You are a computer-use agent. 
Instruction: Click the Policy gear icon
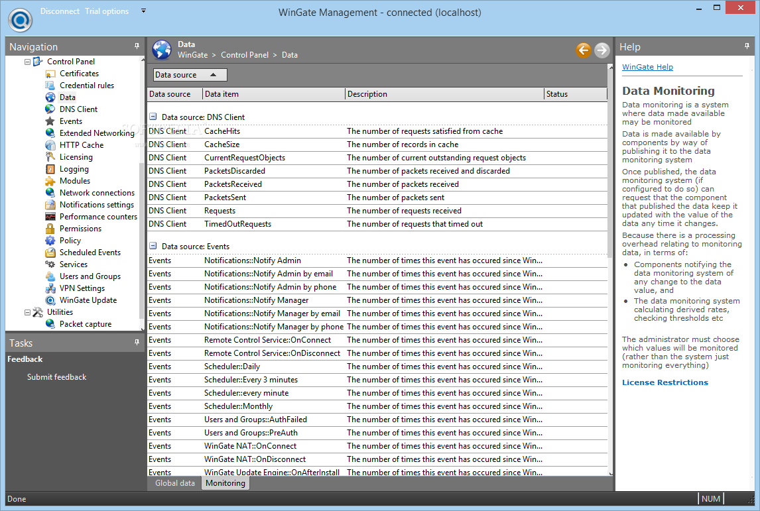tap(50, 240)
